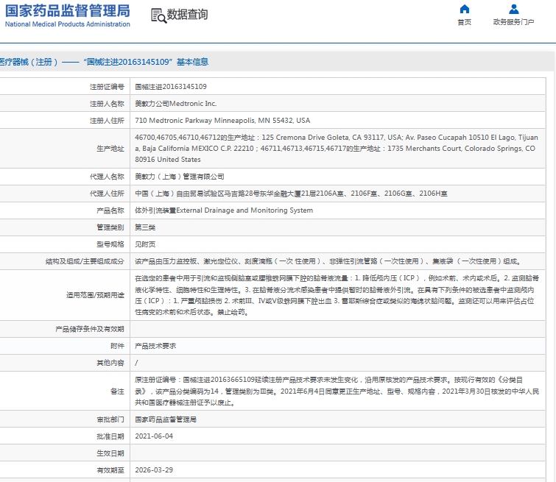
Task: Click the 审批部门 label
Action: pos(110,419)
